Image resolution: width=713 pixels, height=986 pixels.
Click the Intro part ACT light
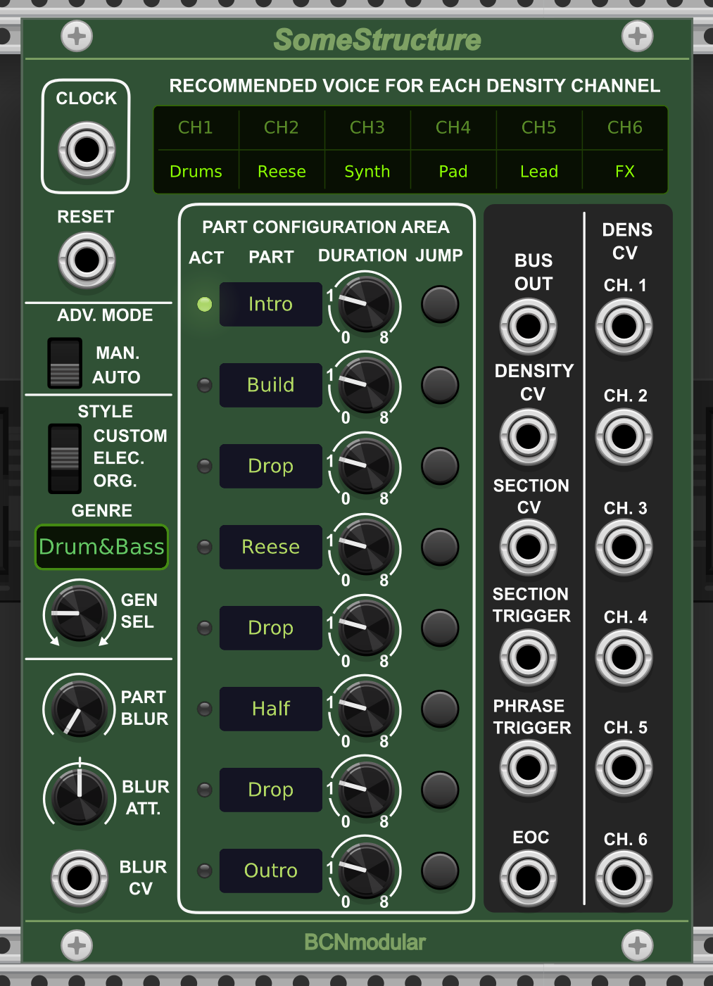pyautogui.click(x=205, y=304)
